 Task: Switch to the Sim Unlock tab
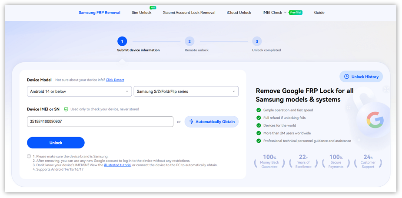(x=142, y=13)
